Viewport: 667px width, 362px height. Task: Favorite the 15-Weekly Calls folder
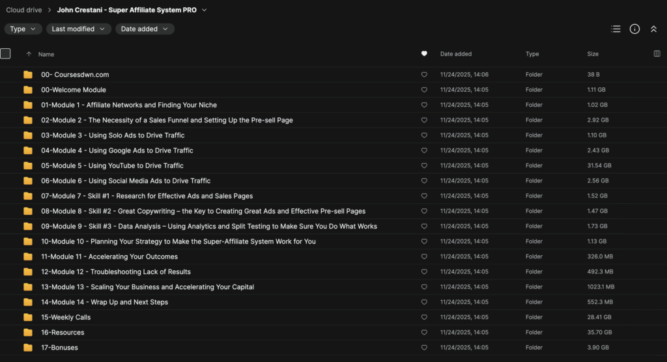(x=424, y=317)
